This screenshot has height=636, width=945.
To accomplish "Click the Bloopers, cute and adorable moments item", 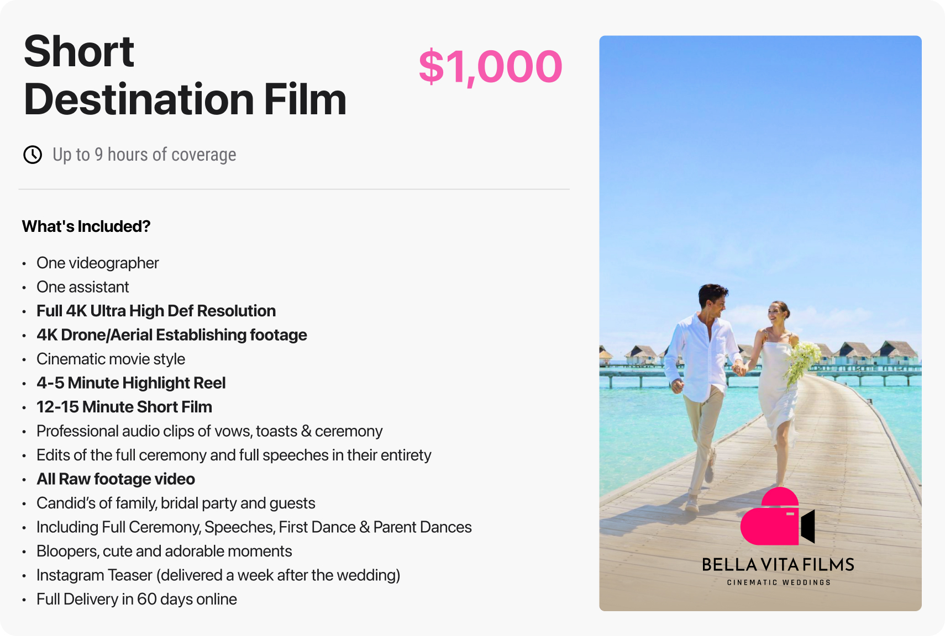I will (x=164, y=551).
